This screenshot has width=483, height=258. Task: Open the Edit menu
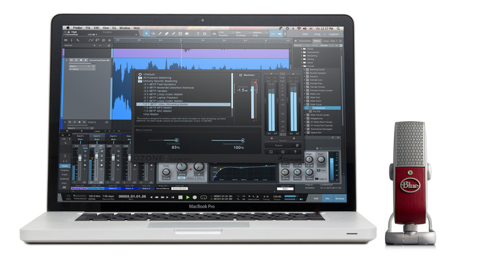click(x=95, y=28)
